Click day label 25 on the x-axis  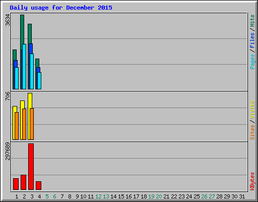tap(197, 196)
